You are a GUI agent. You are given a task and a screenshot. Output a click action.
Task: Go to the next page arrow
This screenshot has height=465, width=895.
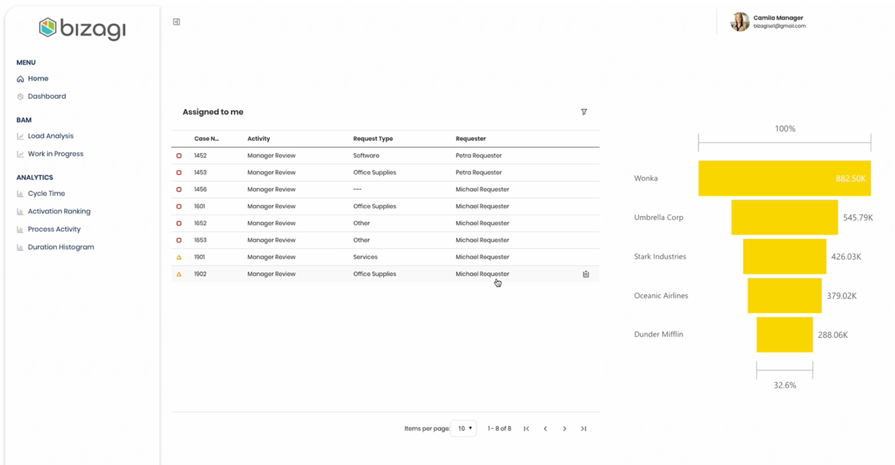(x=565, y=429)
